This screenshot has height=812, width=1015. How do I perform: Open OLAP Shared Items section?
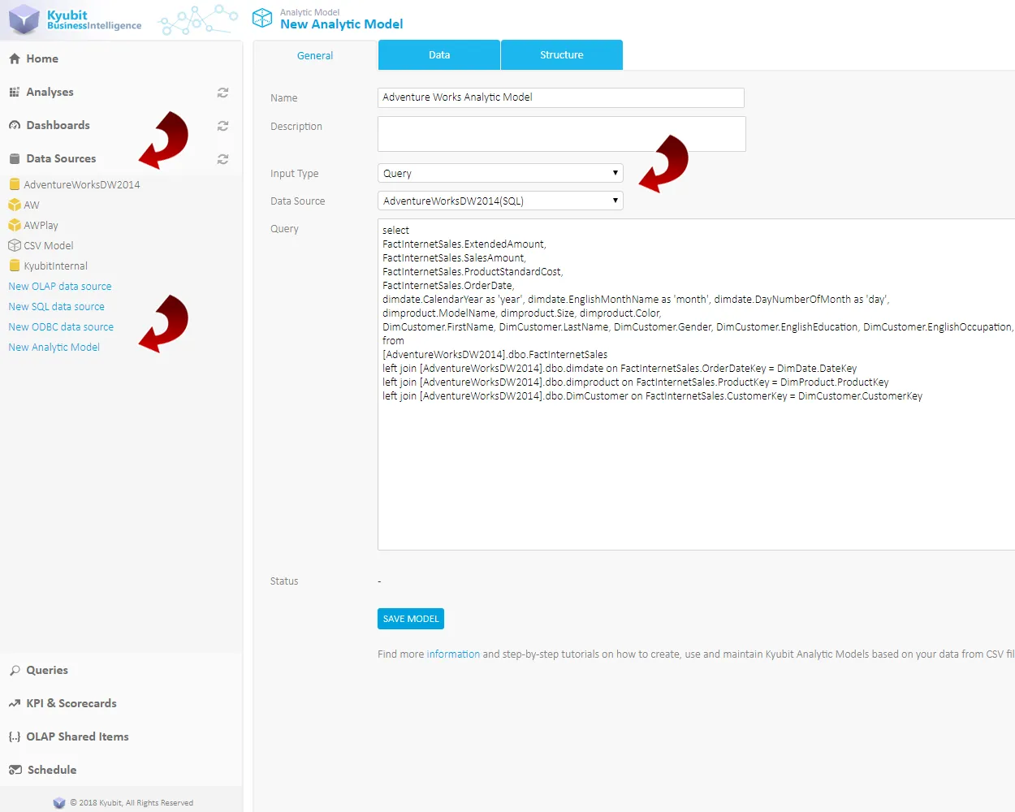[77, 736]
